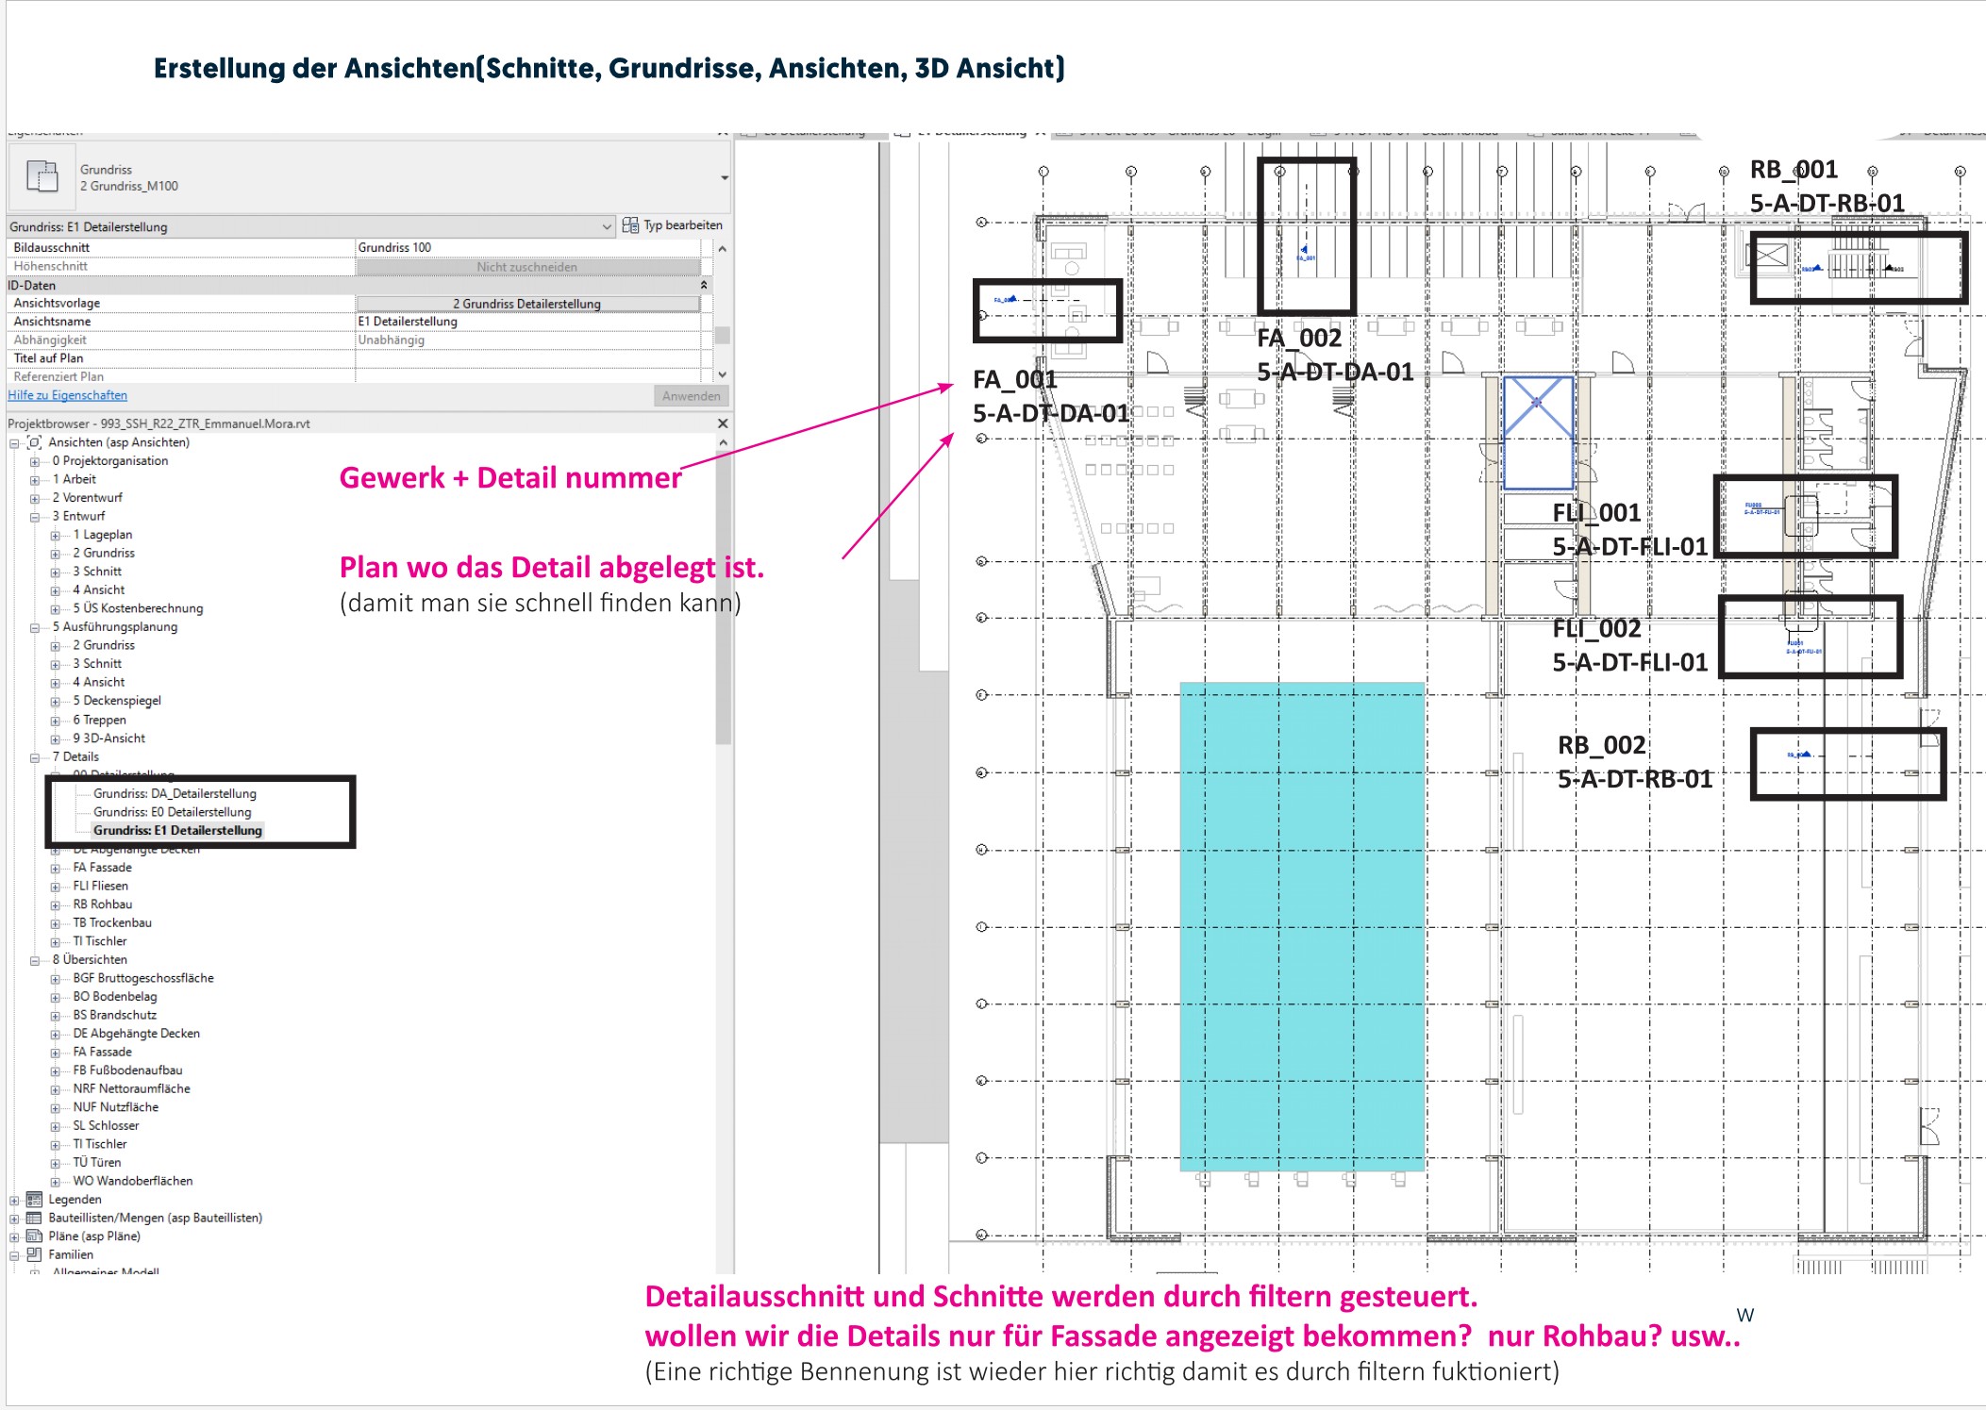
Task: Collapse the '7 Details' node
Action: click(x=35, y=757)
